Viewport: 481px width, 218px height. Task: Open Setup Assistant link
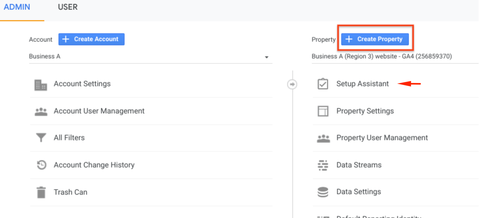(362, 84)
